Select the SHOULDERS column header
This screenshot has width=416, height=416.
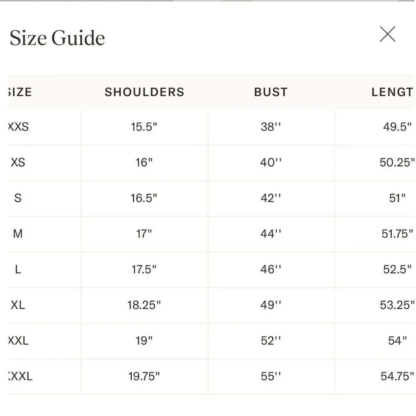tap(144, 92)
